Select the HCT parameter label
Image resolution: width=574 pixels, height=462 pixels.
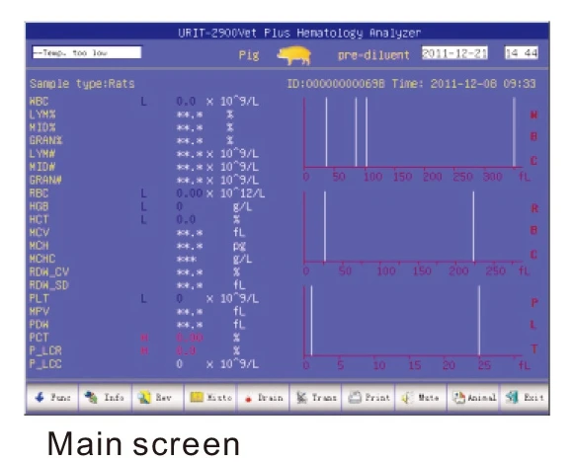pos(39,219)
